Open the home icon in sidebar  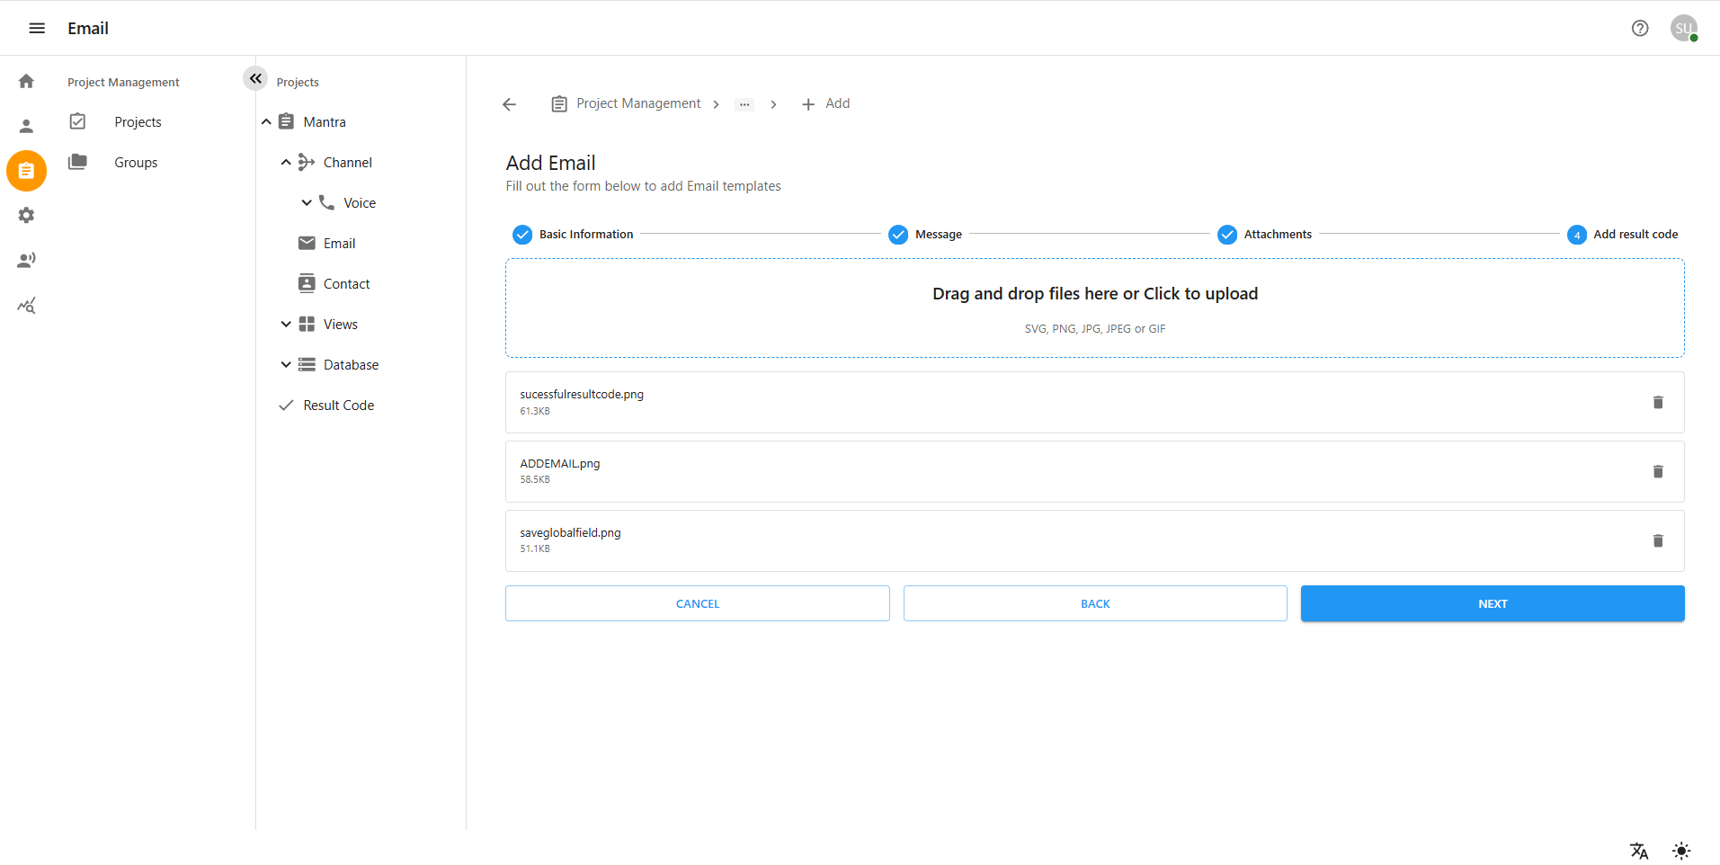[x=26, y=81]
